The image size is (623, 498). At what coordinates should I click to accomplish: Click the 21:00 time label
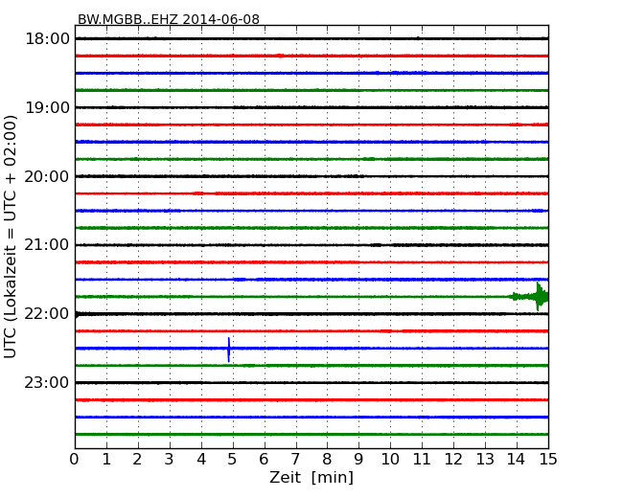(47, 245)
